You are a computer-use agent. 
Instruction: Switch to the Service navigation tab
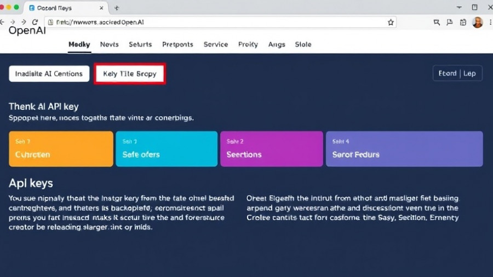point(215,44)
